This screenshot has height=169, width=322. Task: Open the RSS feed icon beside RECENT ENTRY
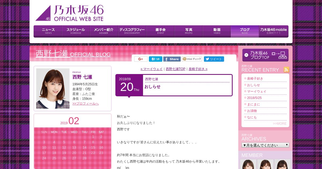tap(287, 70)
